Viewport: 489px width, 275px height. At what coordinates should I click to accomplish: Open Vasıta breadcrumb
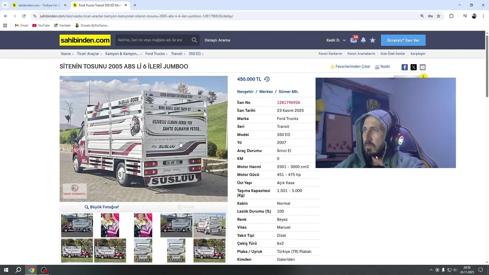coord(66,54)
